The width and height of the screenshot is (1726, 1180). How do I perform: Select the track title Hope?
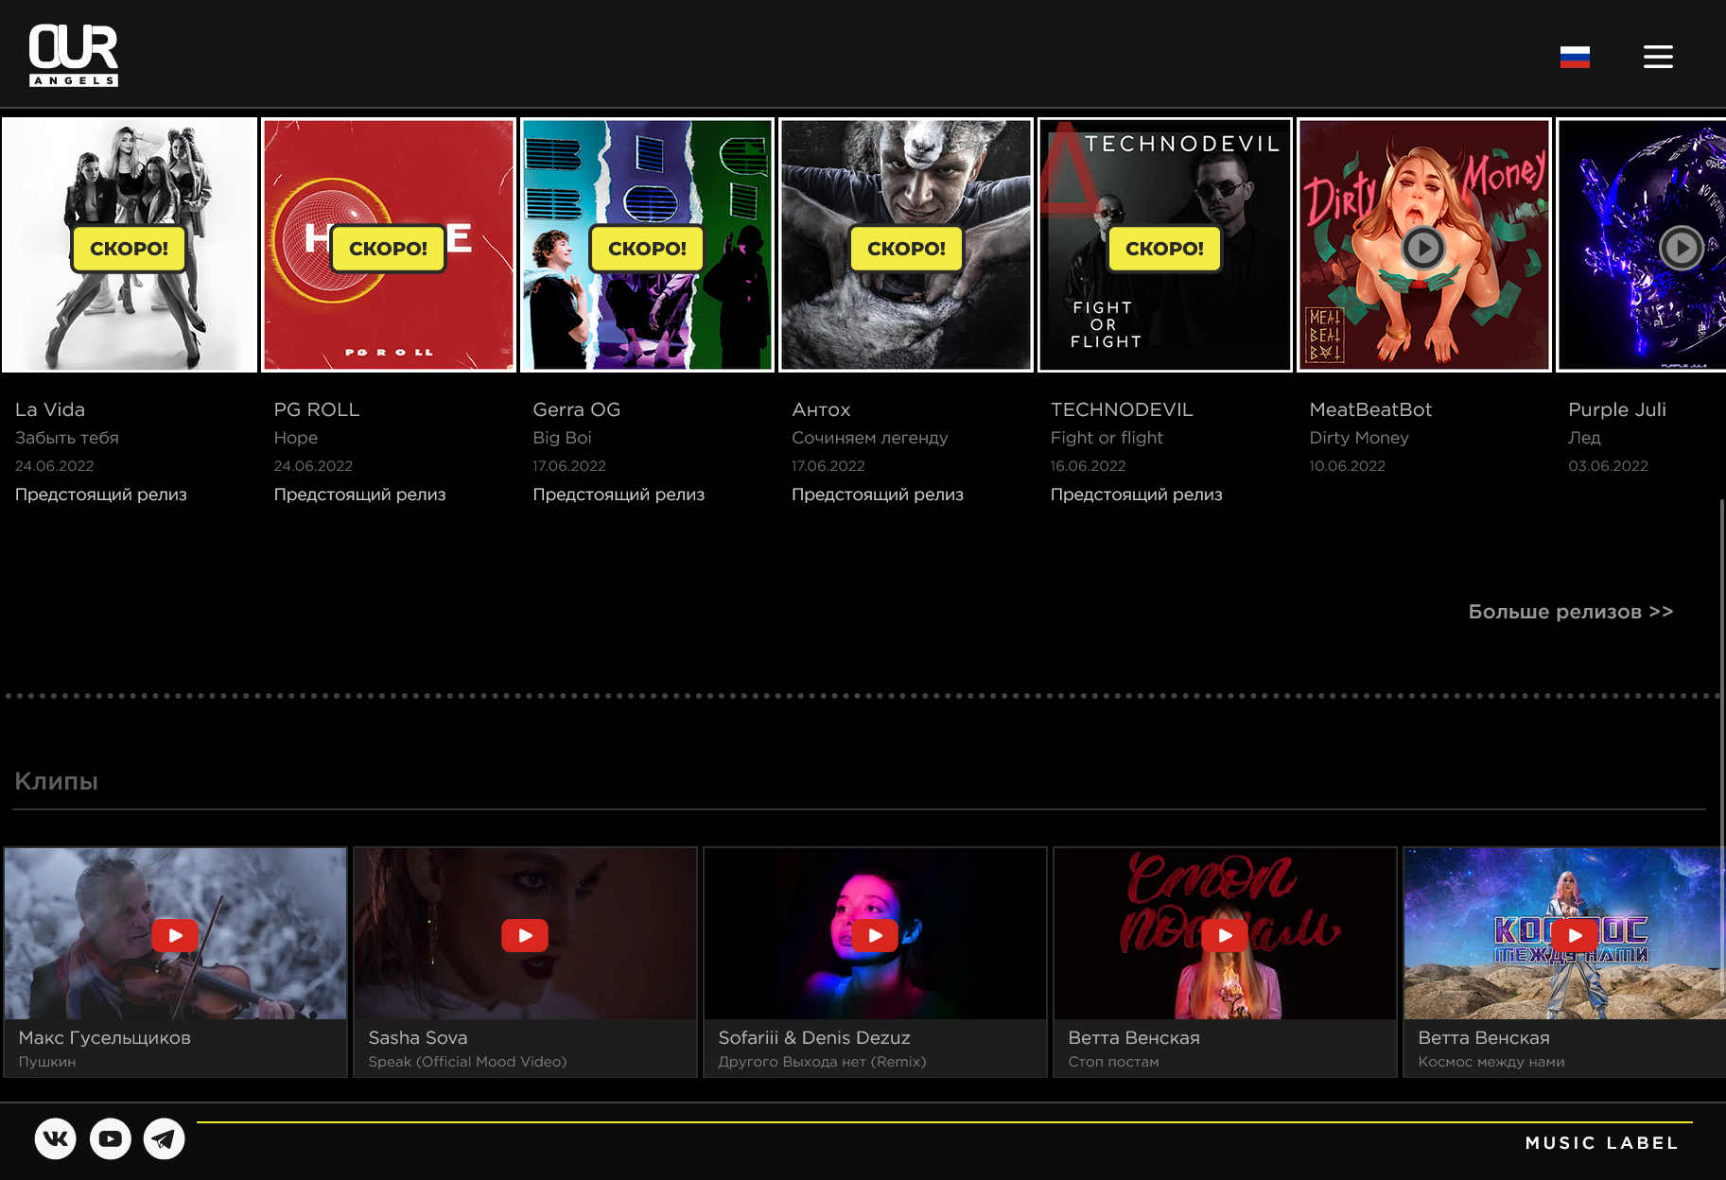tap(296, 438)
